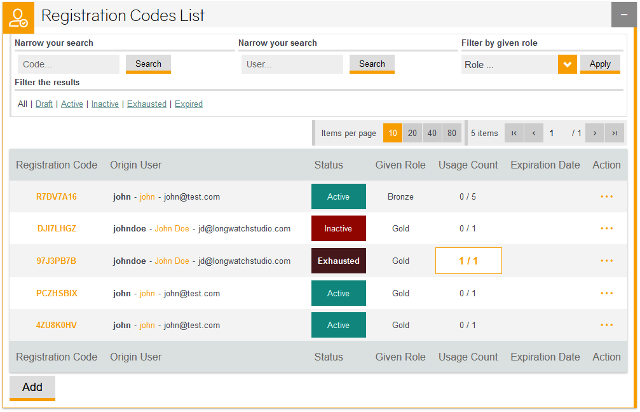640x412 pixels.
Task: Set items per page to 10
Action: pos(393,133)
